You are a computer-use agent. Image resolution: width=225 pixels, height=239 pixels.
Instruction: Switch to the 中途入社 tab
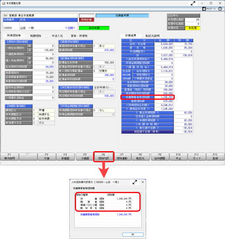click(x=57, y=36)
